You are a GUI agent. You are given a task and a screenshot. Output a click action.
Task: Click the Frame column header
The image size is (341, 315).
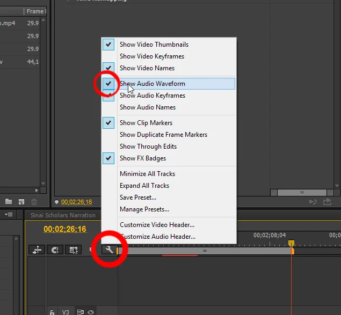(35, 11)
